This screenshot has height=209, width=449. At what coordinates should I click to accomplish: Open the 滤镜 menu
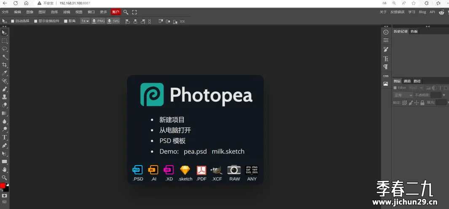(67, 12)
